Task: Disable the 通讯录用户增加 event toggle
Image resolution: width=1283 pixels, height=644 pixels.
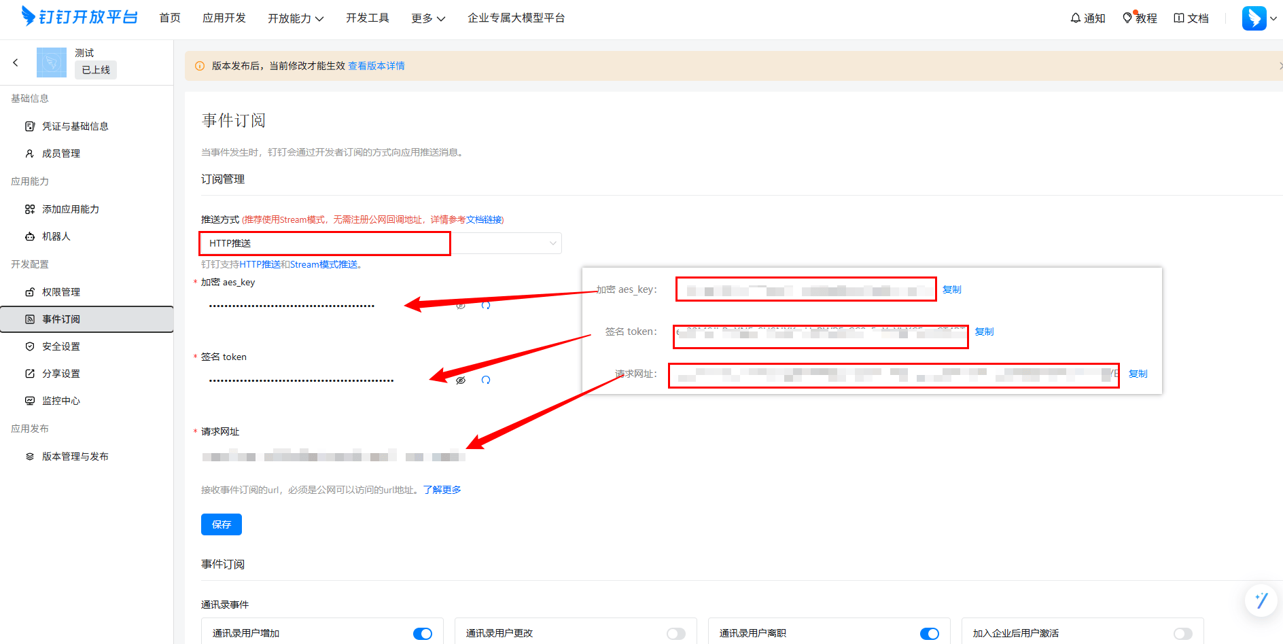Action: (x=422, y=633)
